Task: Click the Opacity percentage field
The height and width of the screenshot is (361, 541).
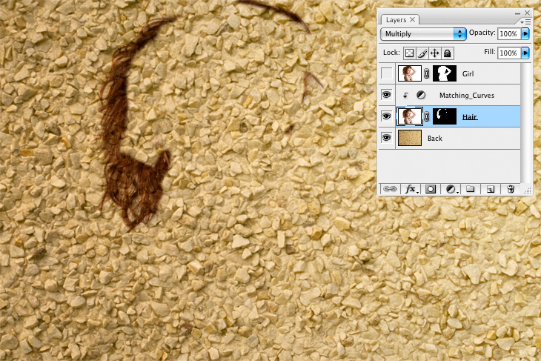Action: click(x=508, y=34)
